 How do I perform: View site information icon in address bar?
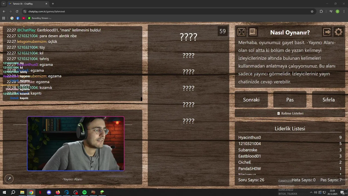pyautogui.click(x=25, y=11)
